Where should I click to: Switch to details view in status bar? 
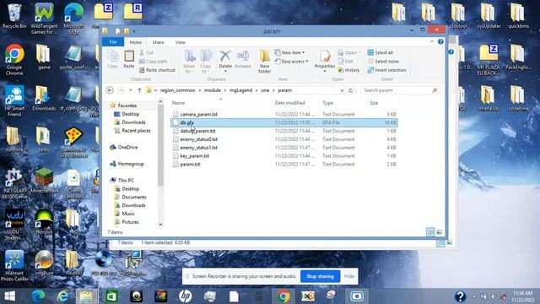pos(430,232)
